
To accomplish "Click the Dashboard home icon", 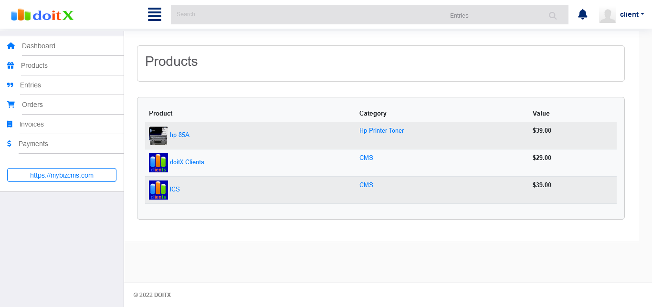I will (x=11, y=46).
